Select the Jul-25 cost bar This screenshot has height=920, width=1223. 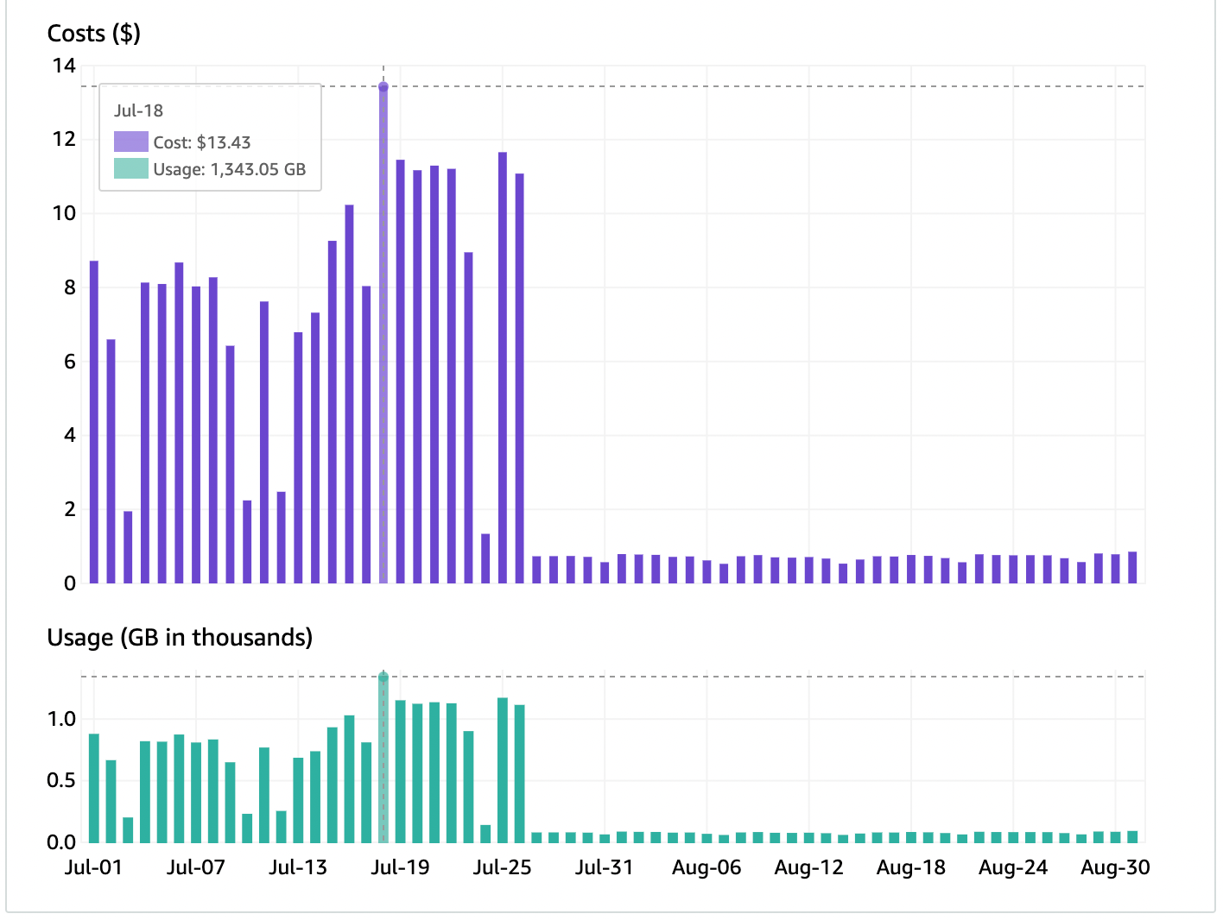(503, 368)
